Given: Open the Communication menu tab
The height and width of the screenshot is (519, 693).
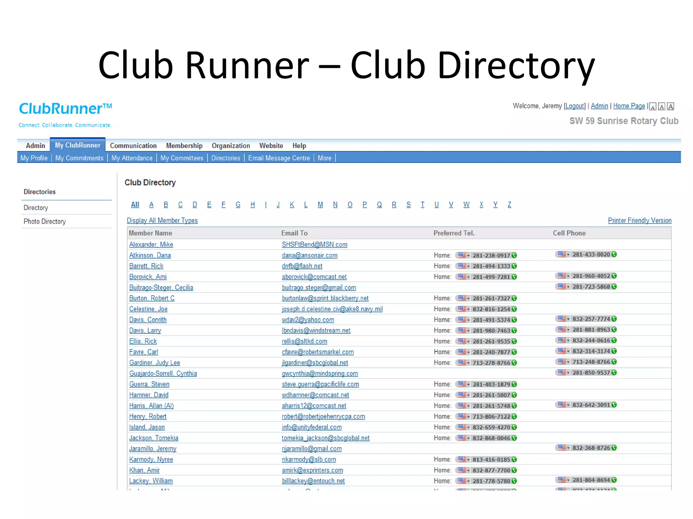Looking at the screenshot, I should [x=133, y=146].
